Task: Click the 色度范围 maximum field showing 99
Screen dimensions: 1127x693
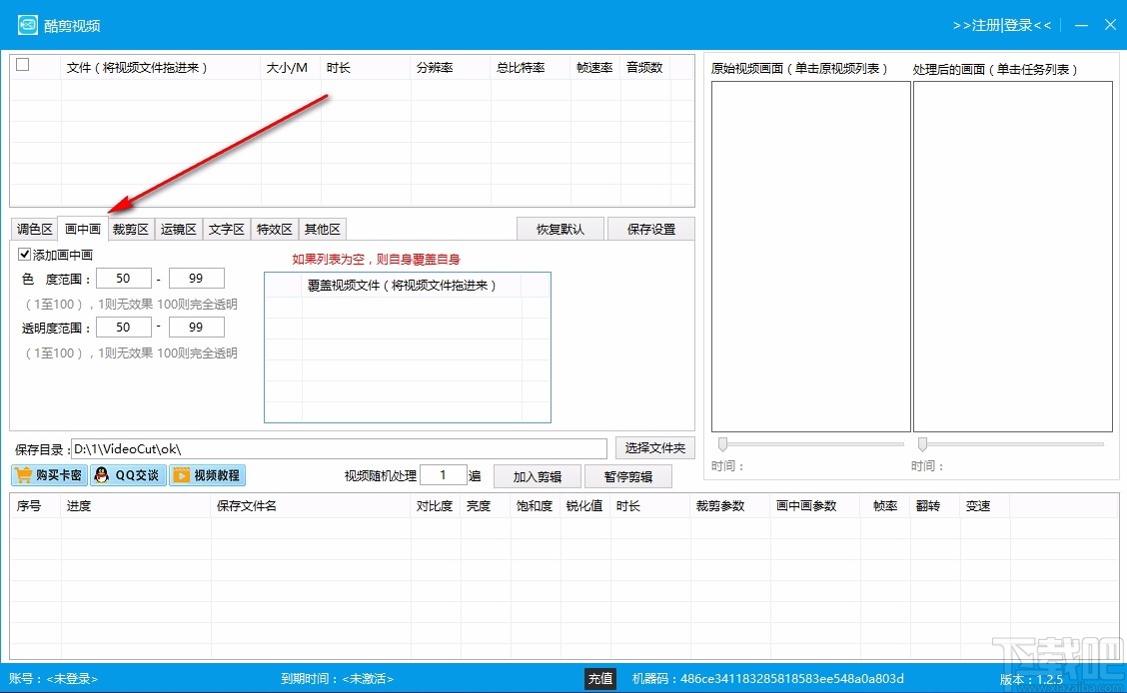Action: pyautogui.click(x=196, y=279)
